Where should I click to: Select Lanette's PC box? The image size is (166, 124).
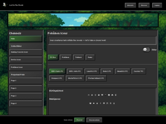92,71
